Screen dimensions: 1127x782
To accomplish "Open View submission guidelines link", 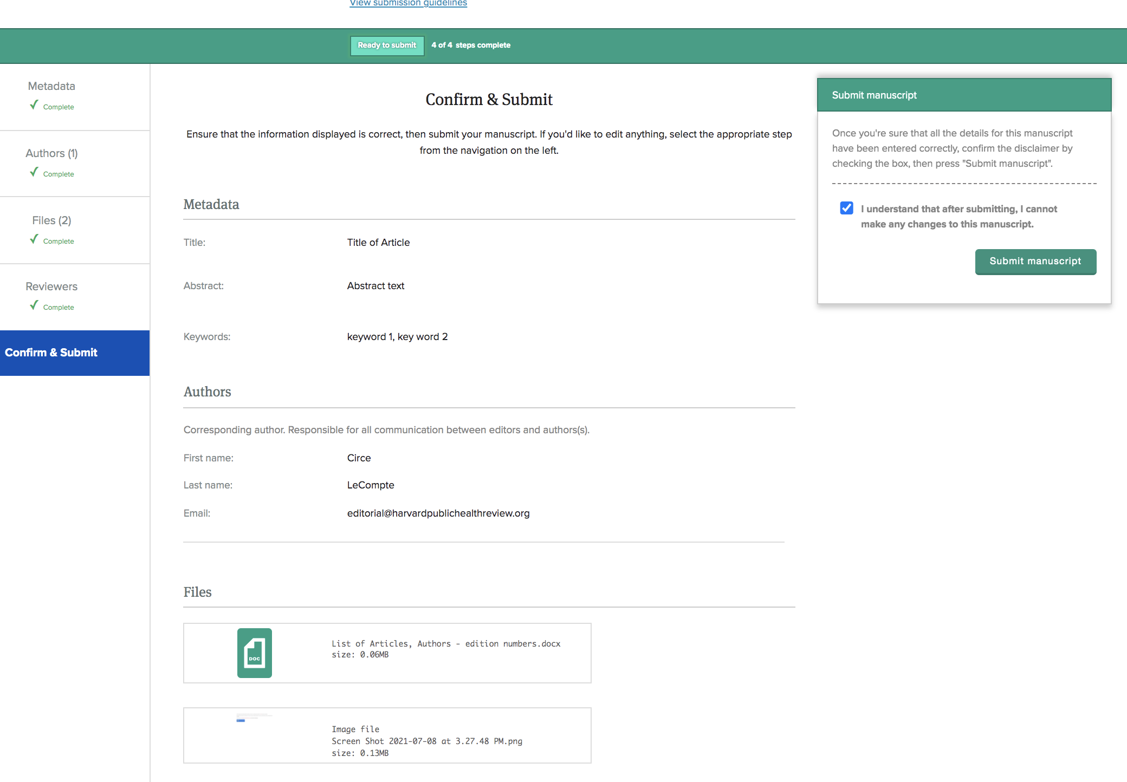I will tap(408, 3).
